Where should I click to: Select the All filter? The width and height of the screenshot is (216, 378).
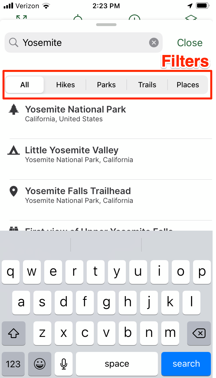[x=25, y=85]
